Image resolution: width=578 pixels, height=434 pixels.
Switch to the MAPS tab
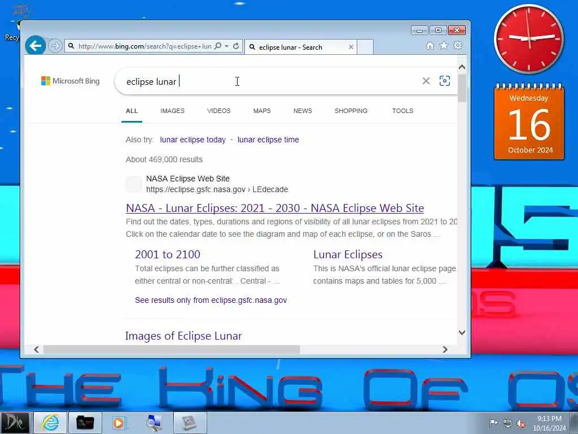pos(262,111)
